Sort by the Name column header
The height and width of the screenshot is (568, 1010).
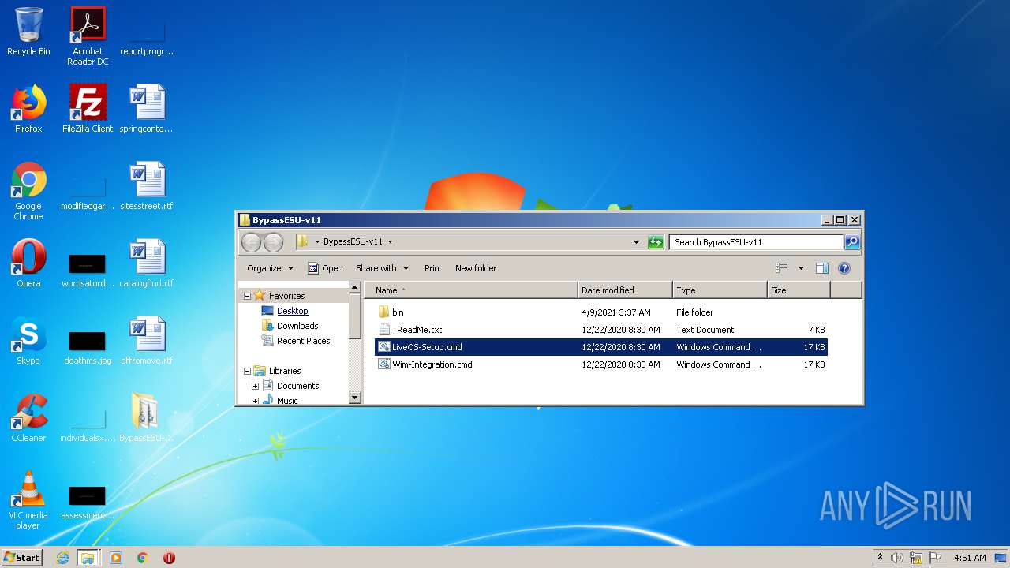coord(473,290)
